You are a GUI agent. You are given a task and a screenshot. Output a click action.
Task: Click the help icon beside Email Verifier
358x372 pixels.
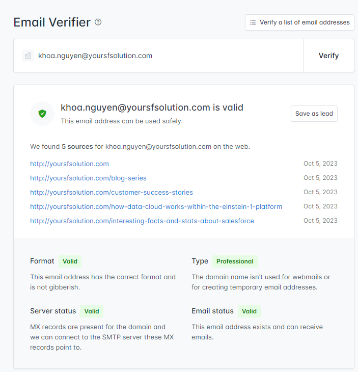(x=98, y=22)
